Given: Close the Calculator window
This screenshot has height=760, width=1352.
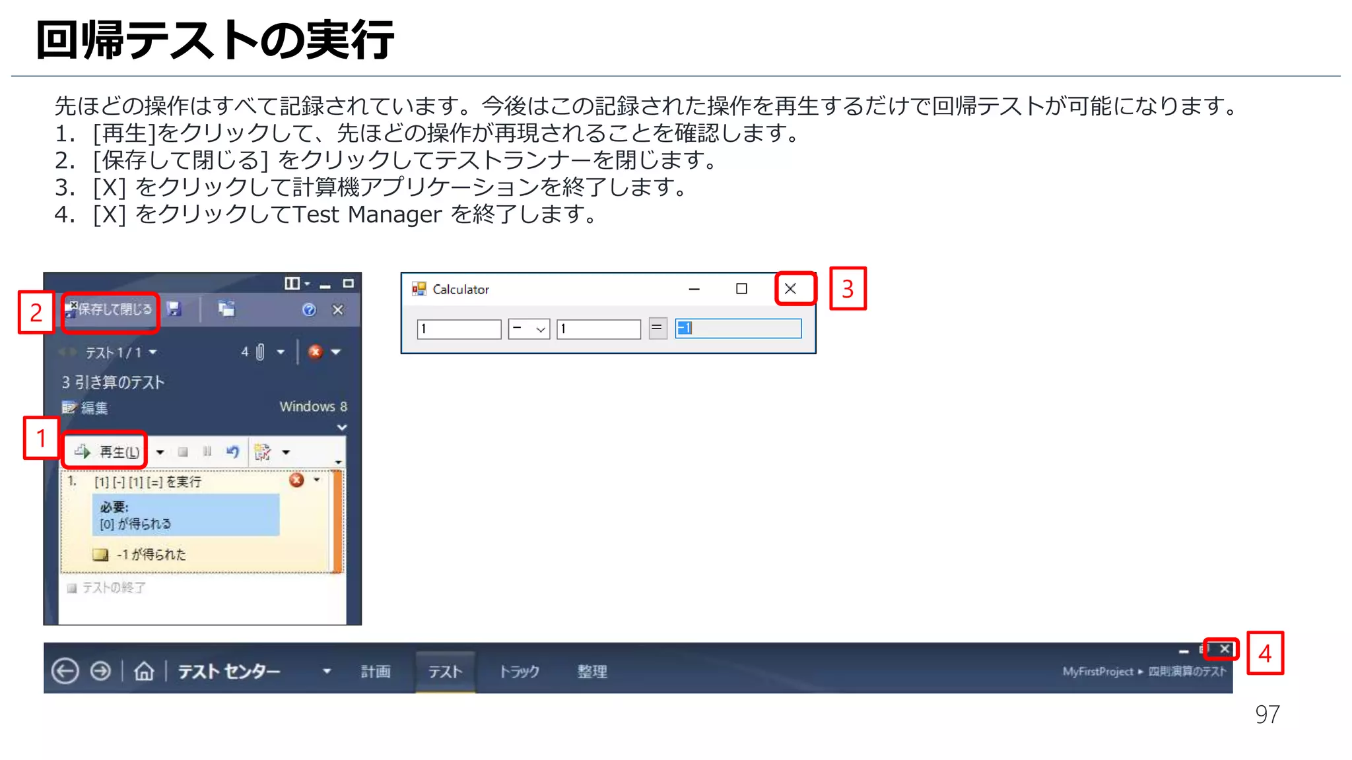Looking at the screenshot, I should [790, 289].
